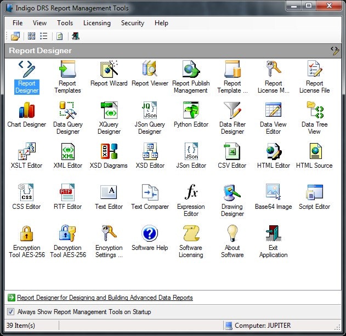Open the Text Editor
The image size is (346, 336).
(x=109, y=197)
